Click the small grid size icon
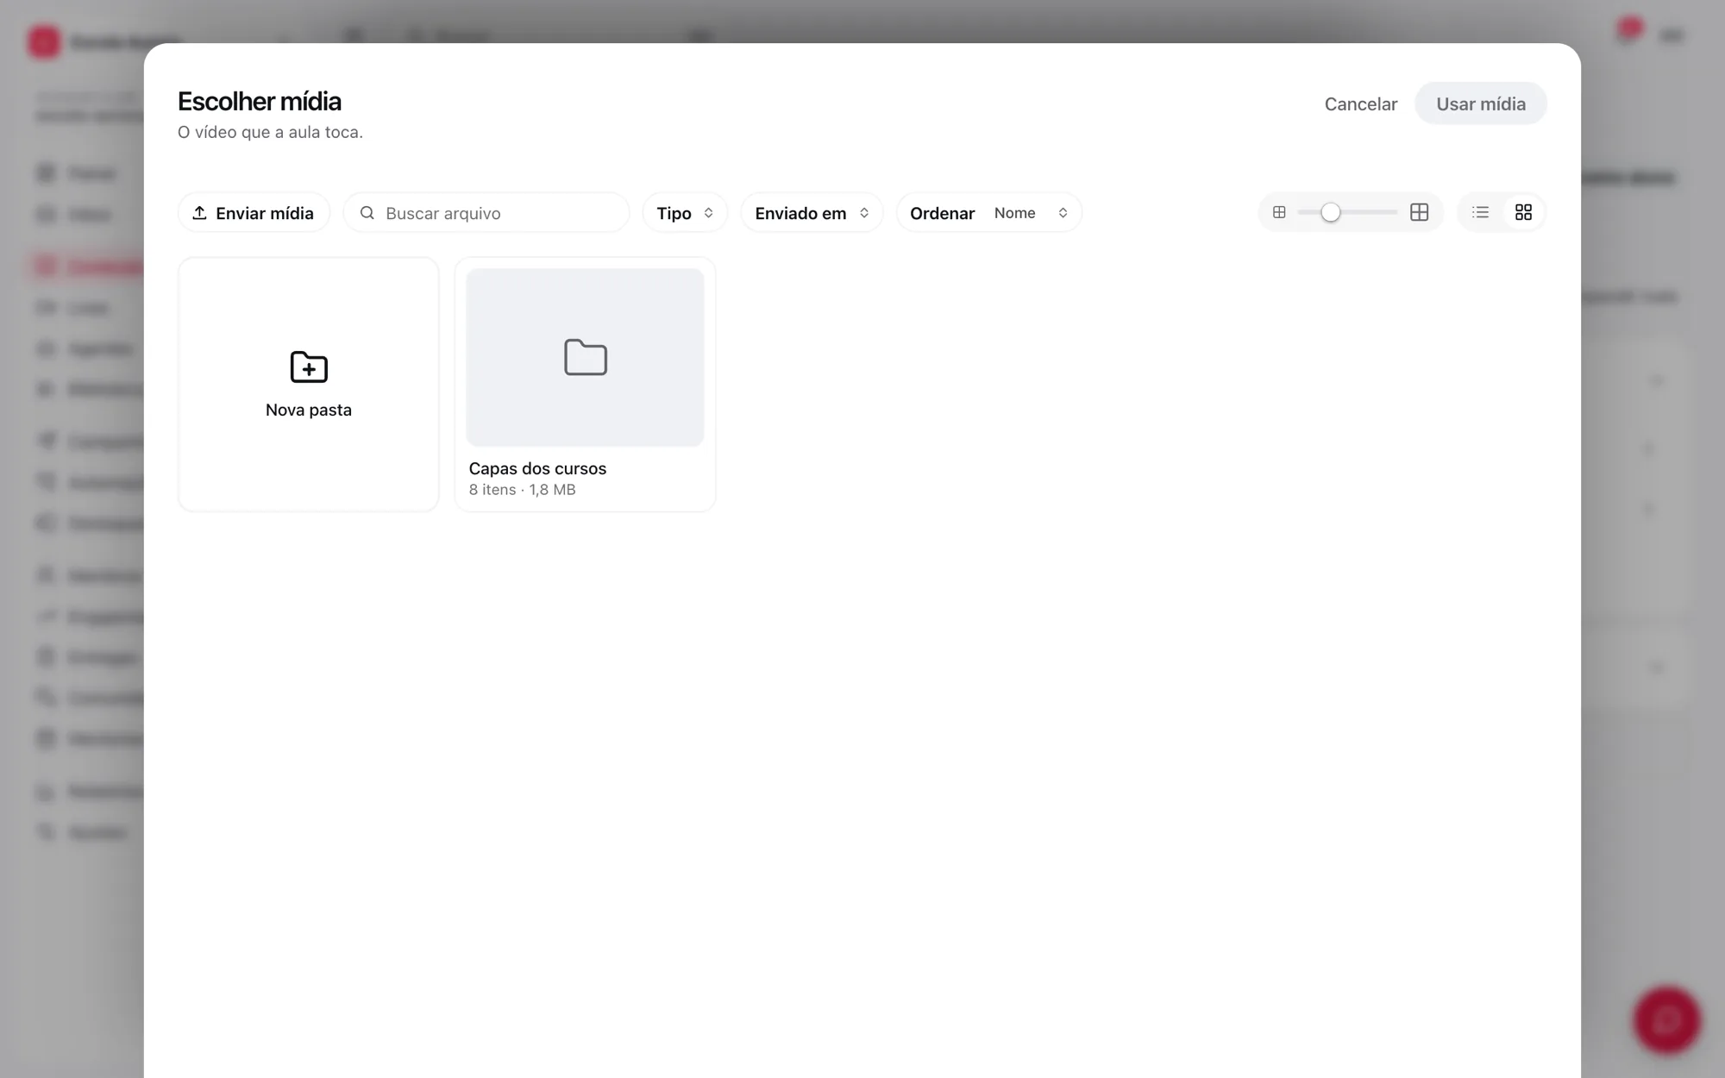 tap(1279, 212)
